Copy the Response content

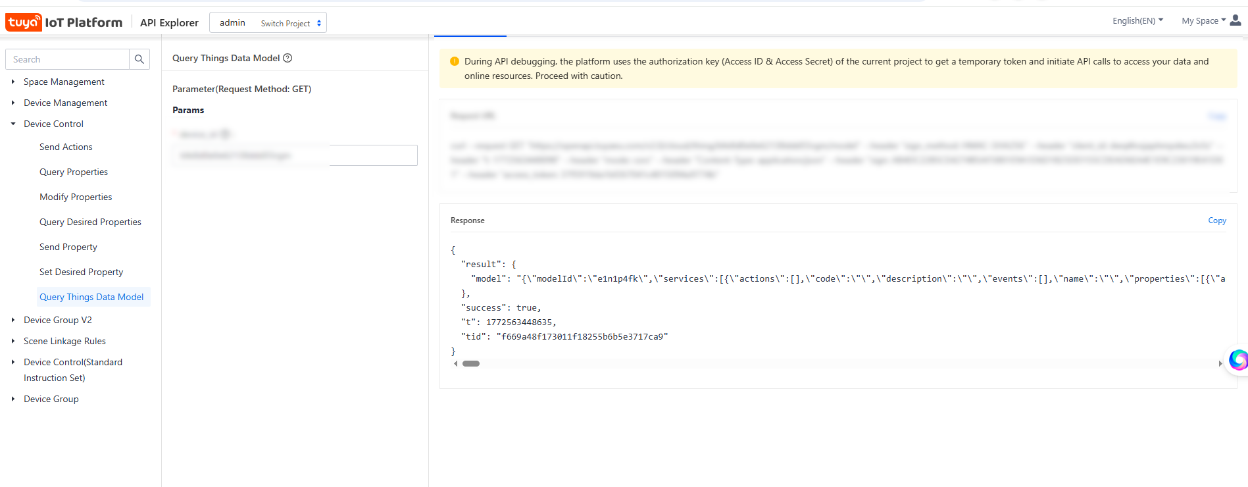[1216, 220]
